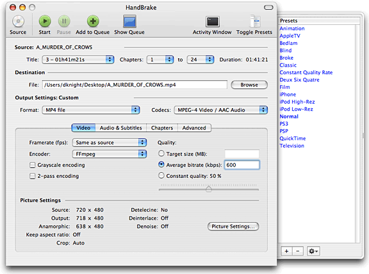The image size is (369, 274).
Task: Switch to the Advanced tab
Action: (194, 127)
